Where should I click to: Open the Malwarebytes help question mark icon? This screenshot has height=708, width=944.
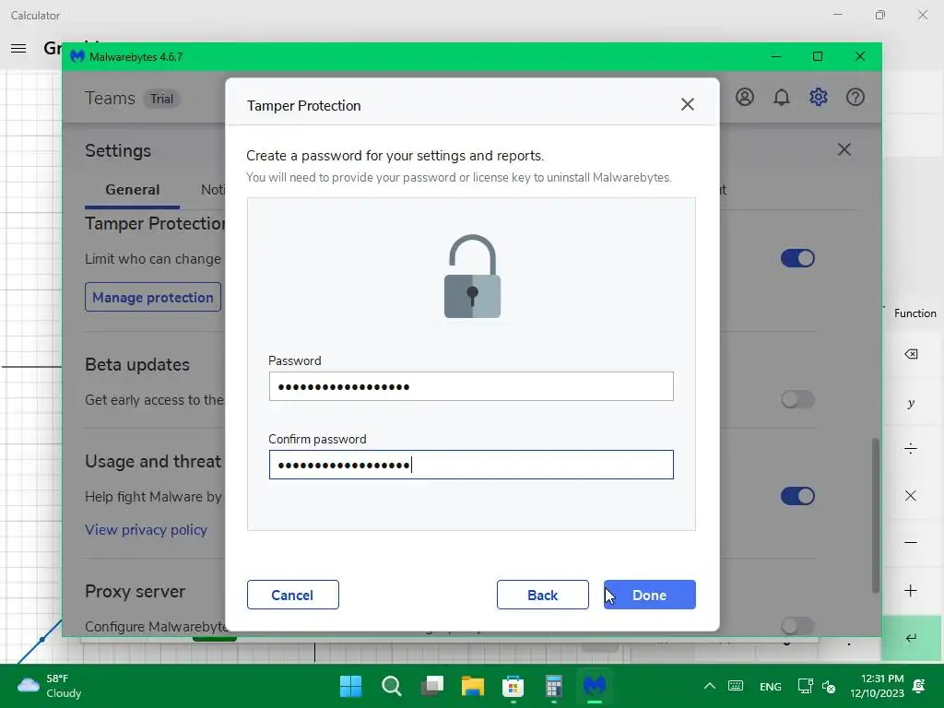pyautogui.click(x=855, y=97)
